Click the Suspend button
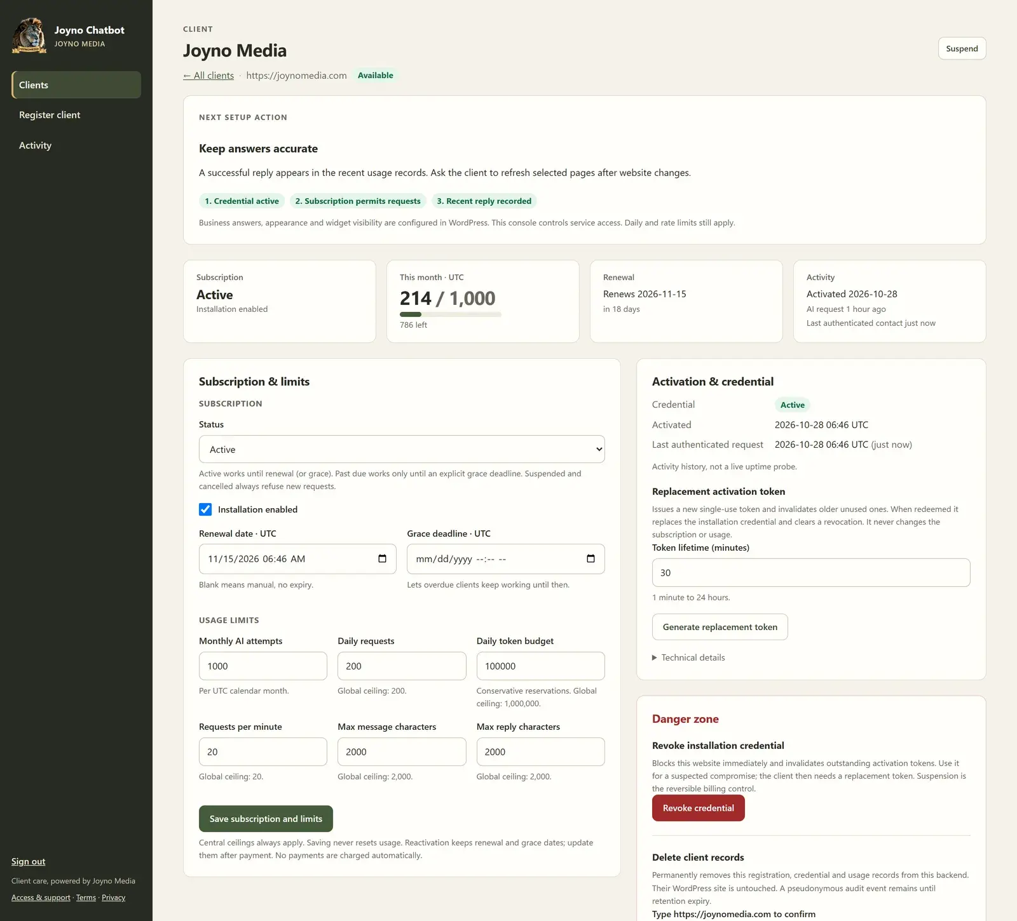 (x=962, y=48)
